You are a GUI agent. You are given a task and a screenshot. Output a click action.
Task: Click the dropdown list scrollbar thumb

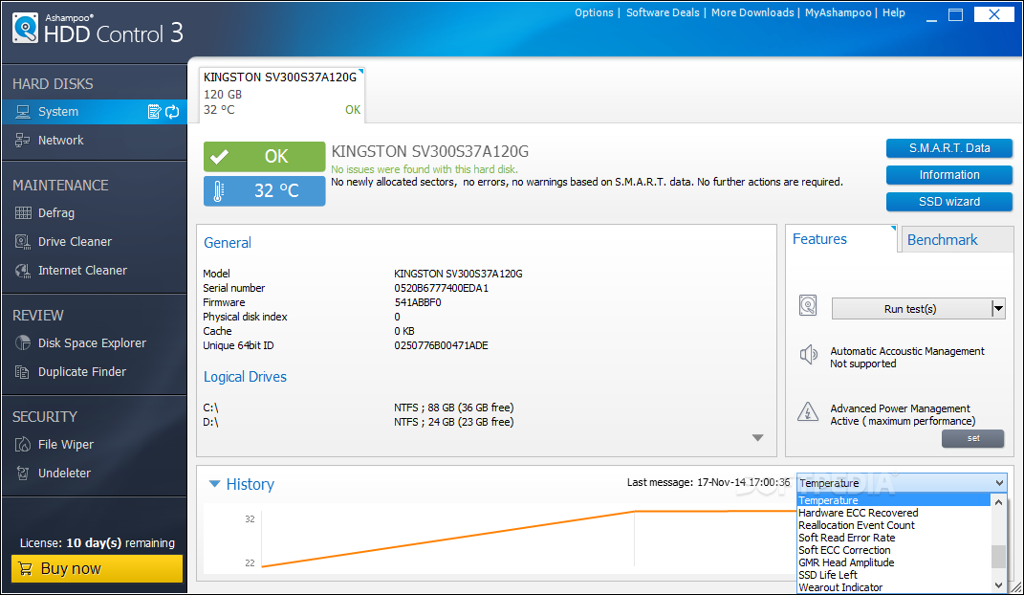998,557
